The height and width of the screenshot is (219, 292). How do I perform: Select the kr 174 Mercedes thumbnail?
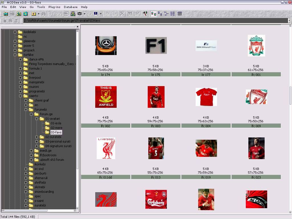click(106, 46)
